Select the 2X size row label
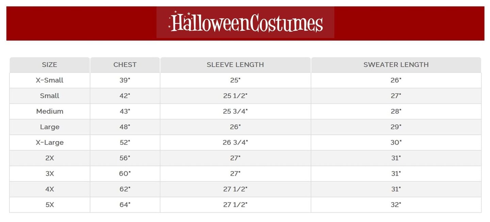The image size is (490, 222). pos(50,158)
